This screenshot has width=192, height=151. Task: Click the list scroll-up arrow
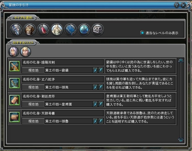pos(181,61)
